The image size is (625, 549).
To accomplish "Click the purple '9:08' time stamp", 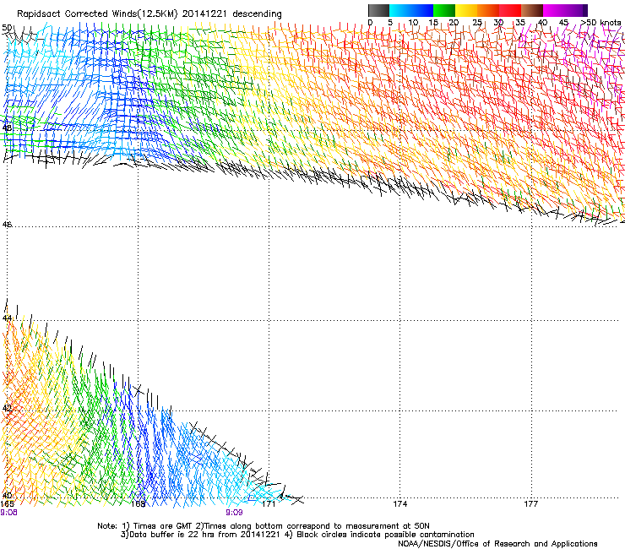I will coord(8,513).
